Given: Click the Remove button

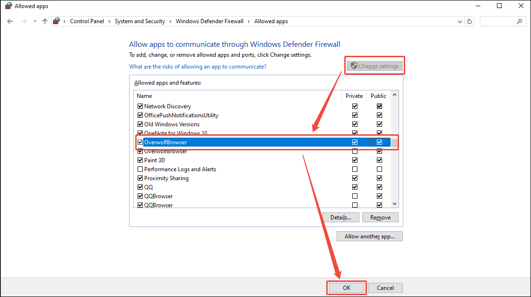Looking at the screenshot, I should click(x=380, y=218).
